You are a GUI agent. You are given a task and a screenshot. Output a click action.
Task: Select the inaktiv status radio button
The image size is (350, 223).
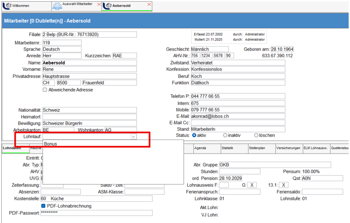point(225,135)
